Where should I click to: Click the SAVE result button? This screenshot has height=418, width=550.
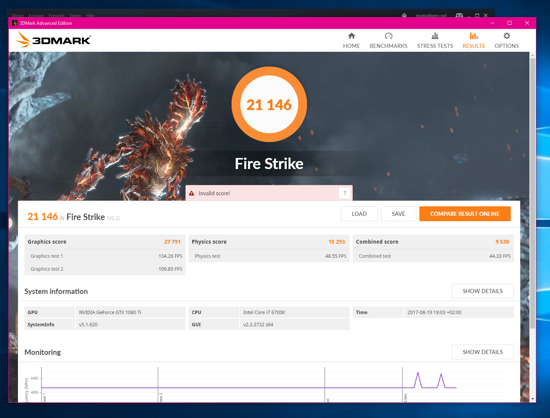click(x=398, y=214)
